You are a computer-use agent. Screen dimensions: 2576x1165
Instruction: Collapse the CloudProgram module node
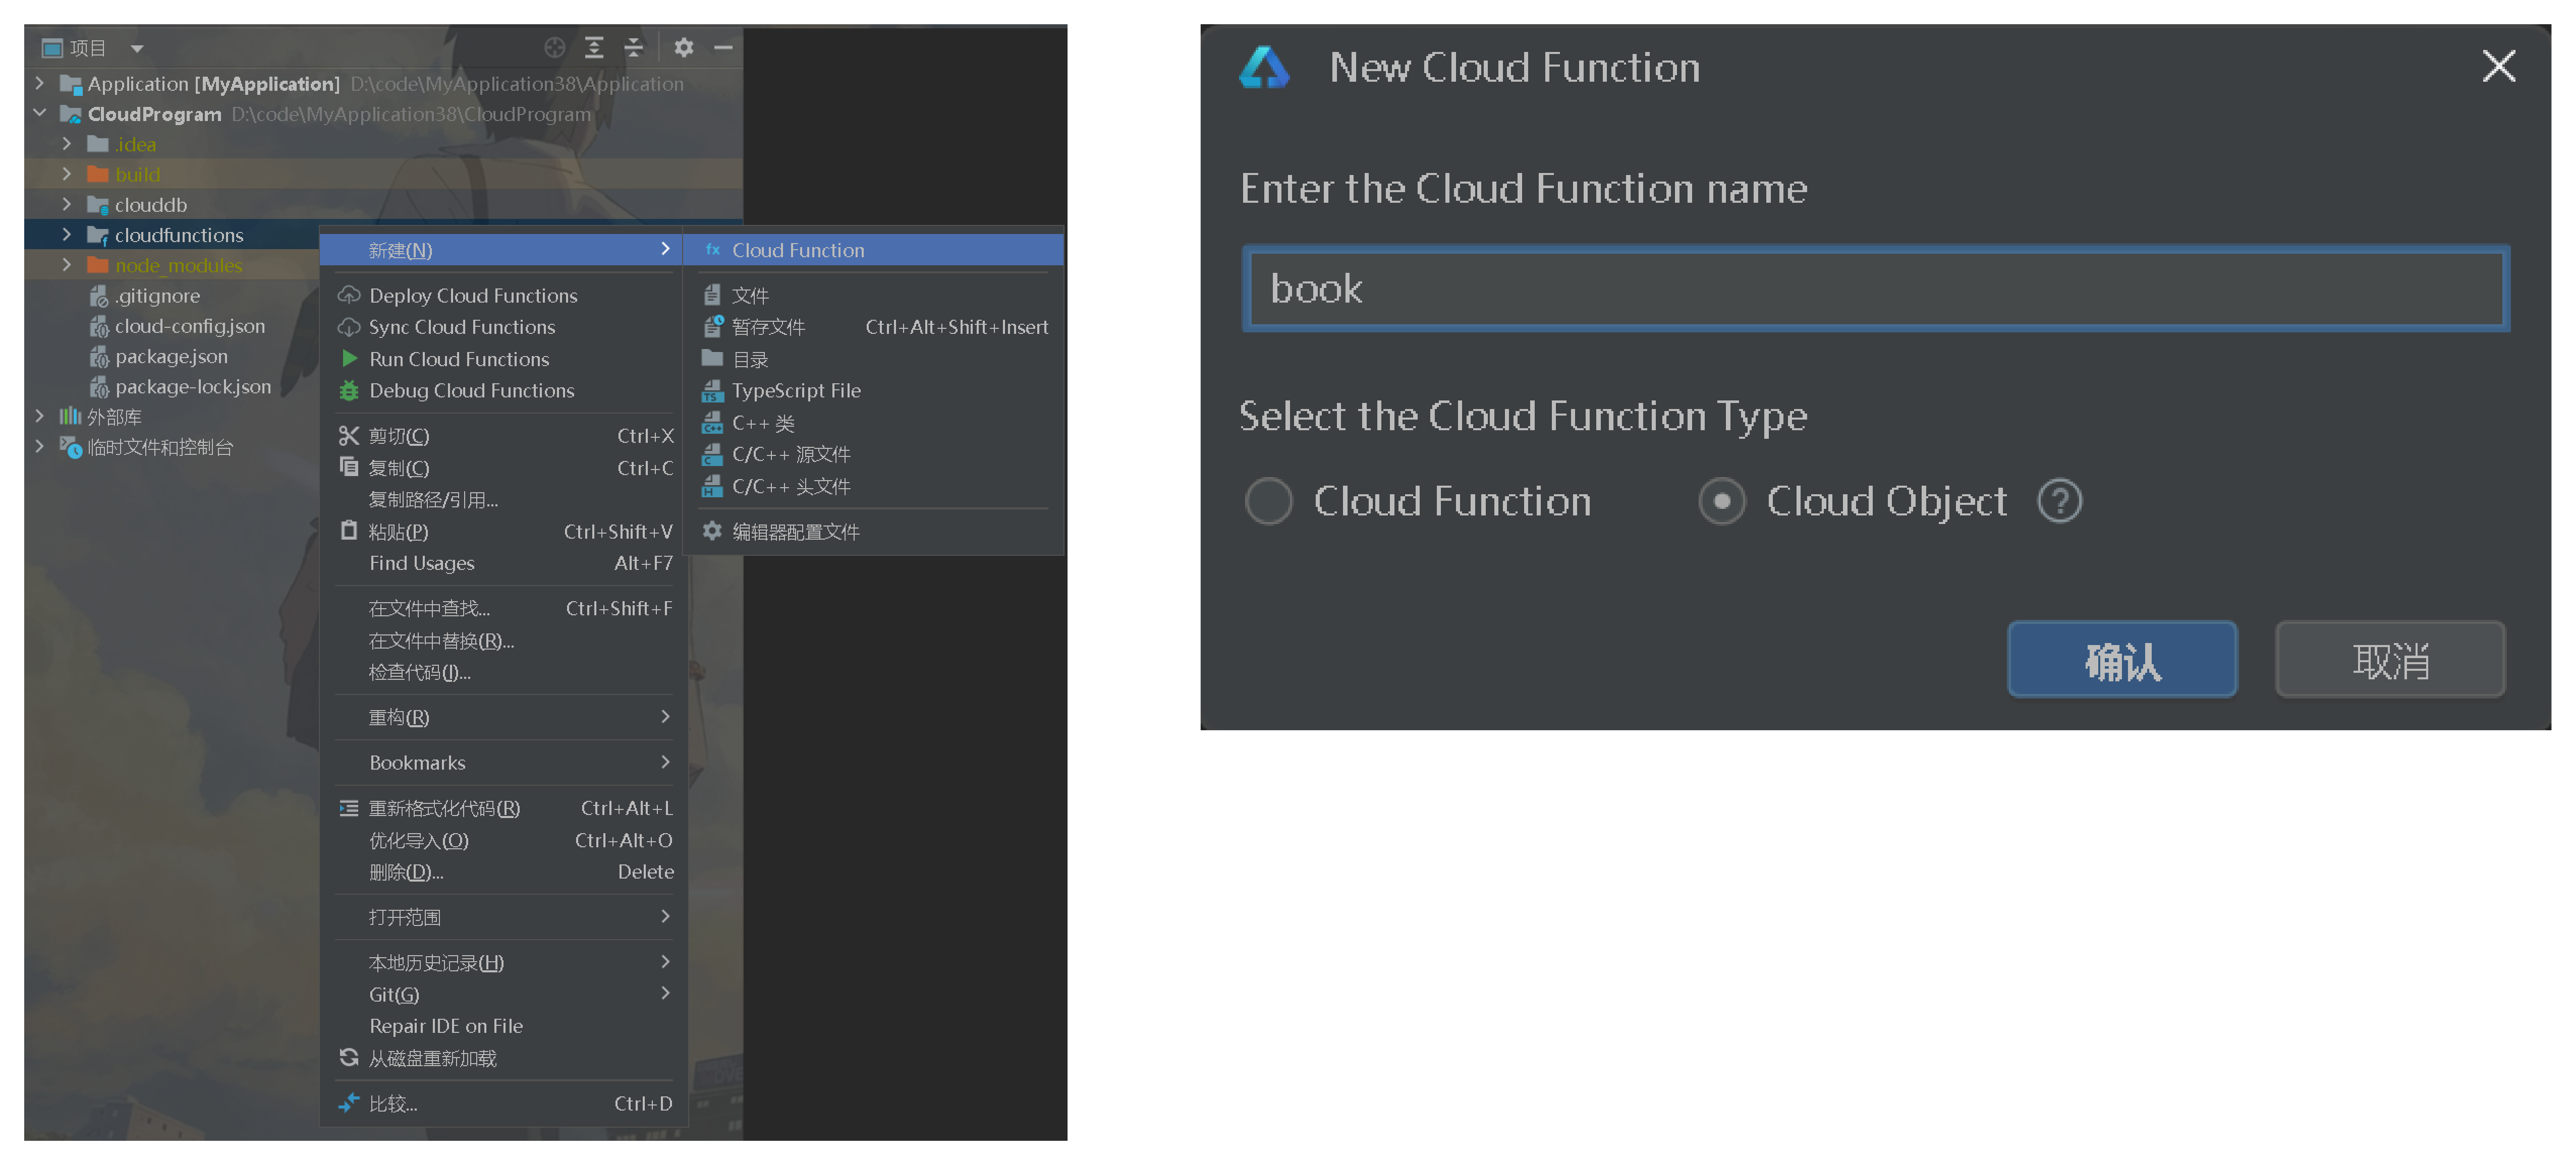40,113
